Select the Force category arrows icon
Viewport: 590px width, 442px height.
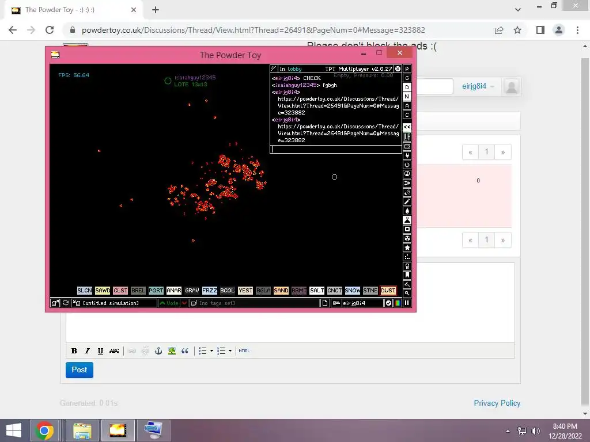coord(407,183)
